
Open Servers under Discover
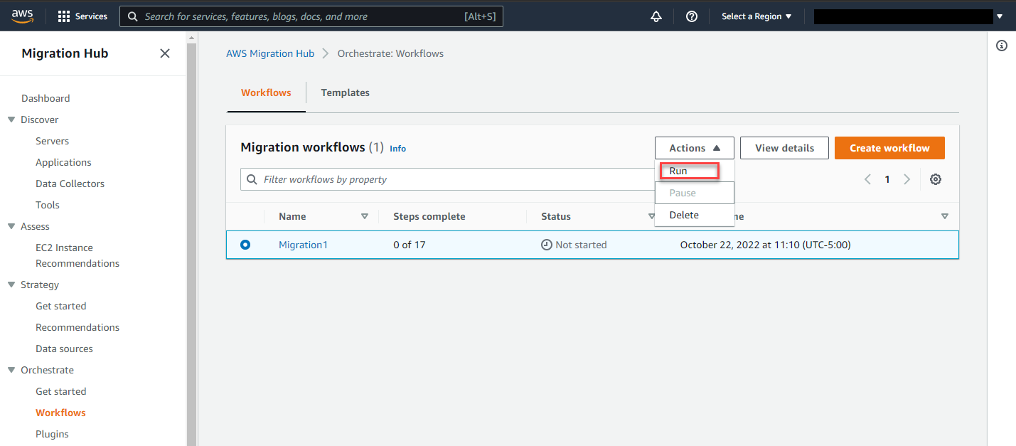(x=52, y=141)
